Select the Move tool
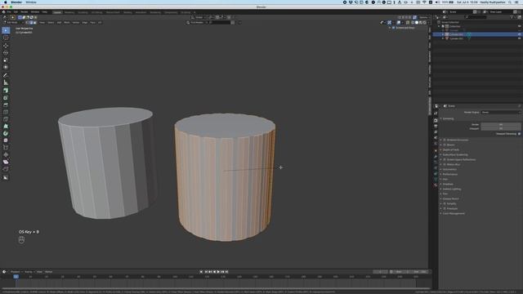This screenshot has height=294, width=523. (6, 46)
